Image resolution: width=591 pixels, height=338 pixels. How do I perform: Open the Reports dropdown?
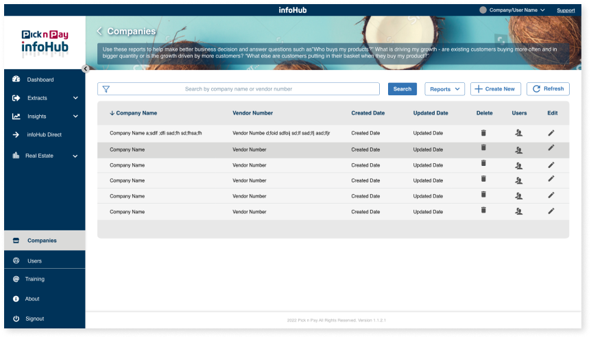(445, 89)
